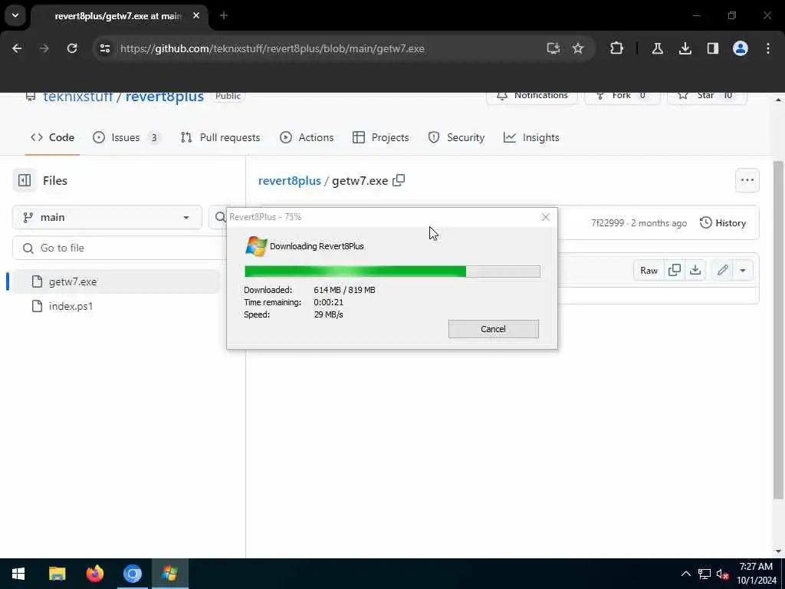Open the Security tab
The width and height of the screenshot is (785, 589).
click(456, 138)
